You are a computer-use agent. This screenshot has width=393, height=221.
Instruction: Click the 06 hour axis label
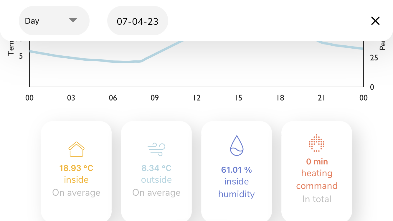click(x=113, y=98)
